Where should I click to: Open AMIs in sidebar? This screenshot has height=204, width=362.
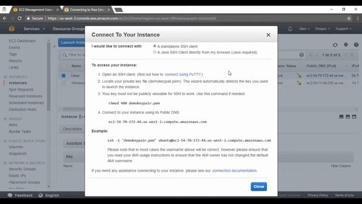pyautogui.click(x=13, y=125)
